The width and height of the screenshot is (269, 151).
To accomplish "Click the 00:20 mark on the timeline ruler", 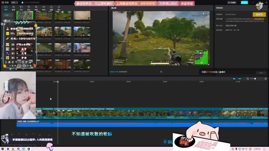I will click(92, 82).
